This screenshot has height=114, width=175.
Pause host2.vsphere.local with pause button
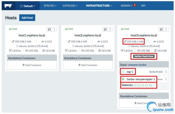[105, 29]
